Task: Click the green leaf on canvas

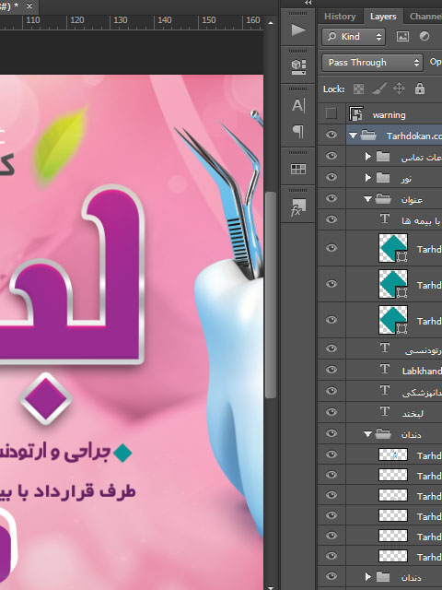Action: (60, 145)
